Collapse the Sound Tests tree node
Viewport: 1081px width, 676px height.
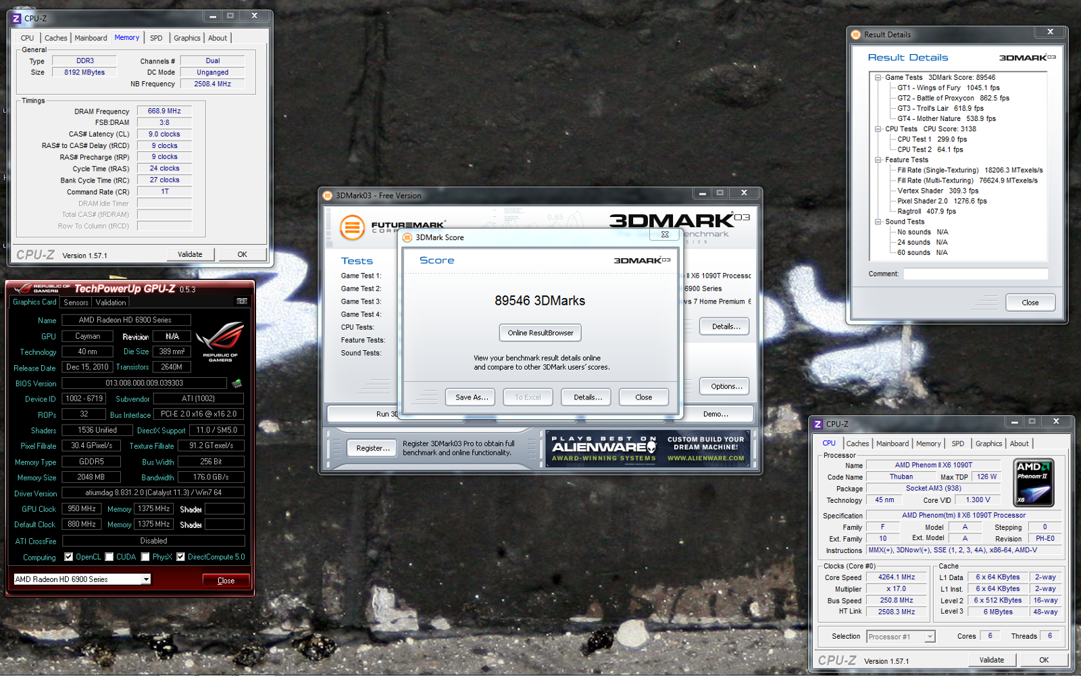(x=878, y=222)
